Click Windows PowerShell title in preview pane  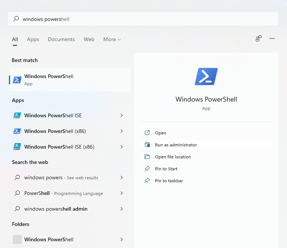tap(206, 99)
